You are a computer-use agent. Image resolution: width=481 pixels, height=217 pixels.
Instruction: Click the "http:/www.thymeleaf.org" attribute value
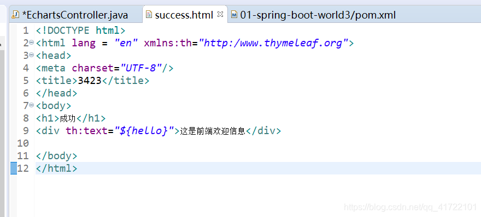point(274,43)
